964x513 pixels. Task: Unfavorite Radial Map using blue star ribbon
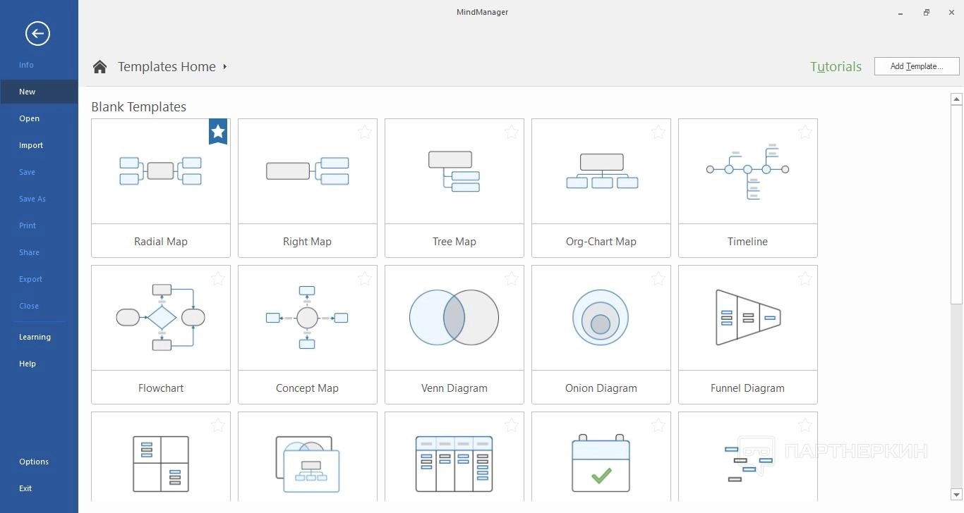point(218,131)
